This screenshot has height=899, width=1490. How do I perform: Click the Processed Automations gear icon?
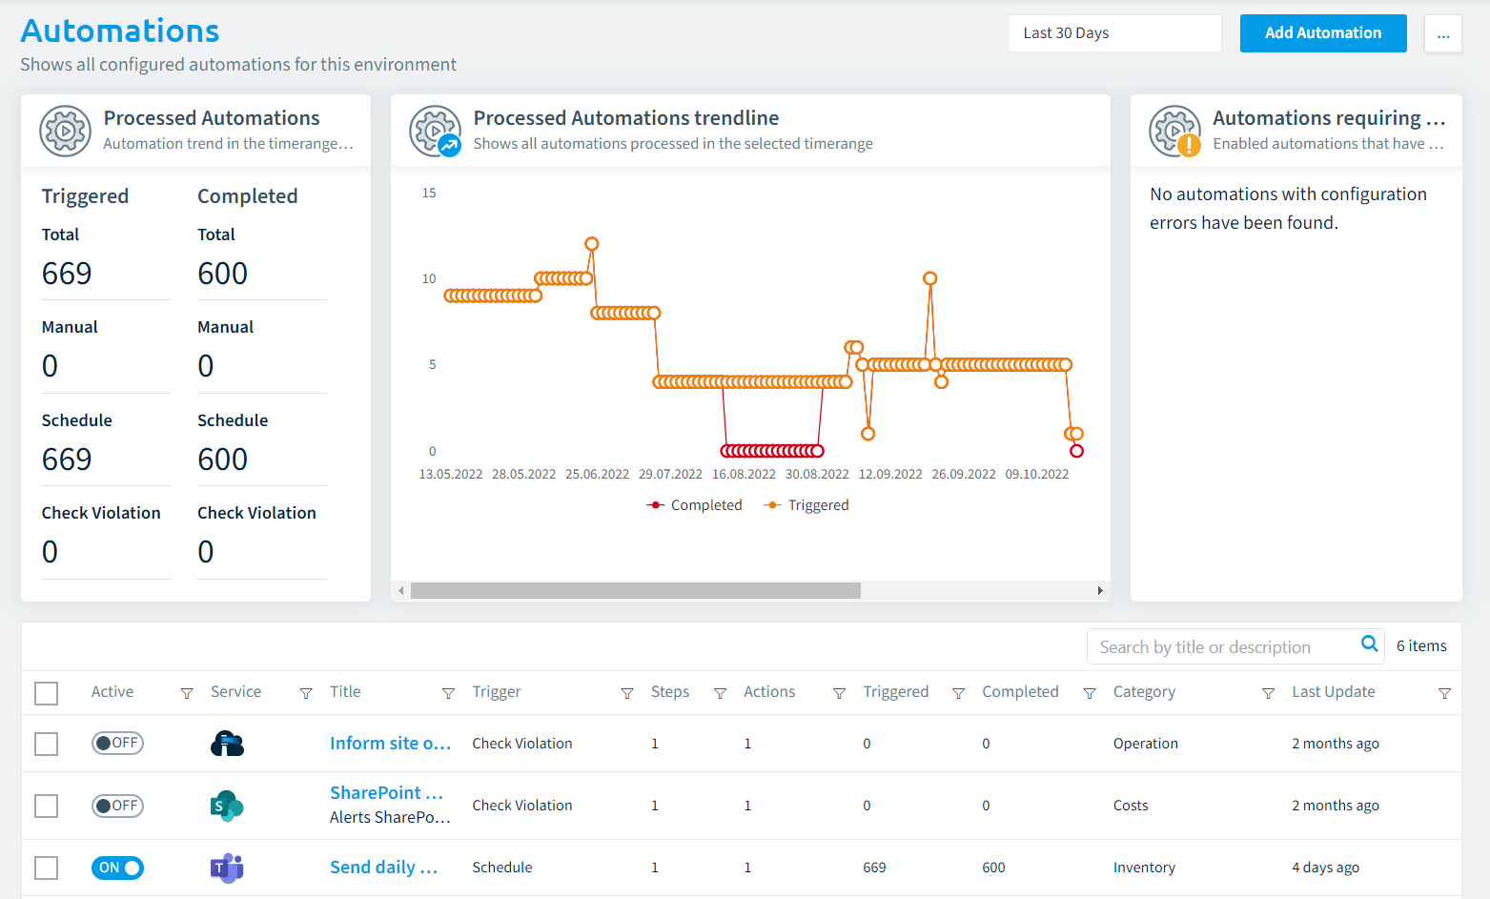click(x=65, y=131)
